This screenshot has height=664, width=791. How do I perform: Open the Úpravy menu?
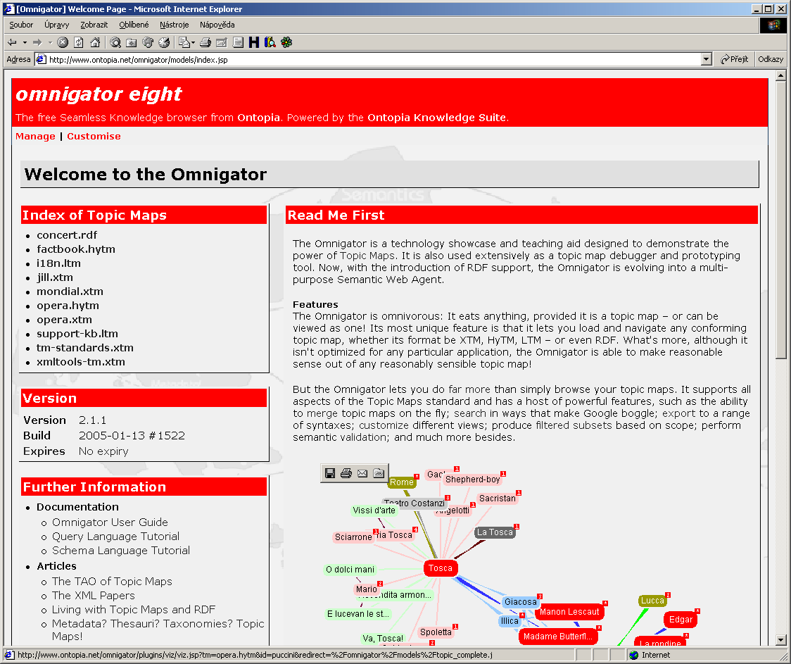click(x=56, y=25)
